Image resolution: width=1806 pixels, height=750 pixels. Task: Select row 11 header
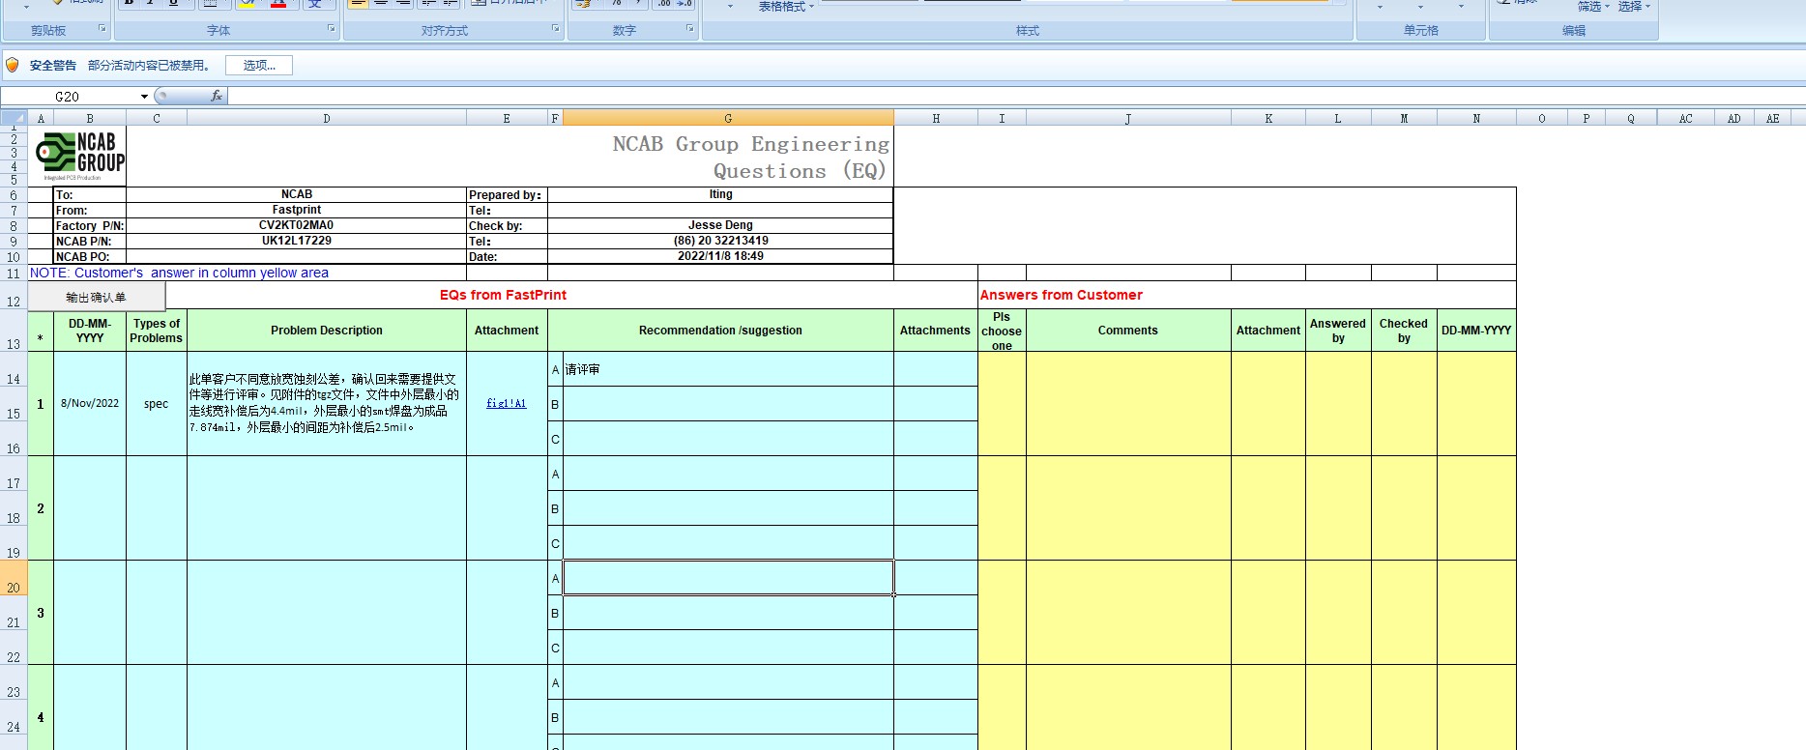point(14,273)
